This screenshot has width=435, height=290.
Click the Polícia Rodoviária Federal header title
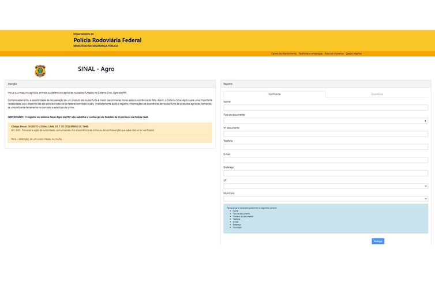(107, 40)
